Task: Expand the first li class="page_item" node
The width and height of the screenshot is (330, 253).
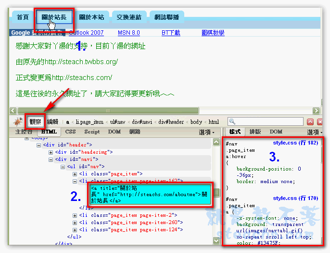Action: click(75, 174)
